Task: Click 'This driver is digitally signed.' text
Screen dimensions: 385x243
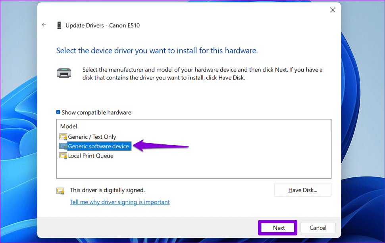Action: (x=107, y=190)
